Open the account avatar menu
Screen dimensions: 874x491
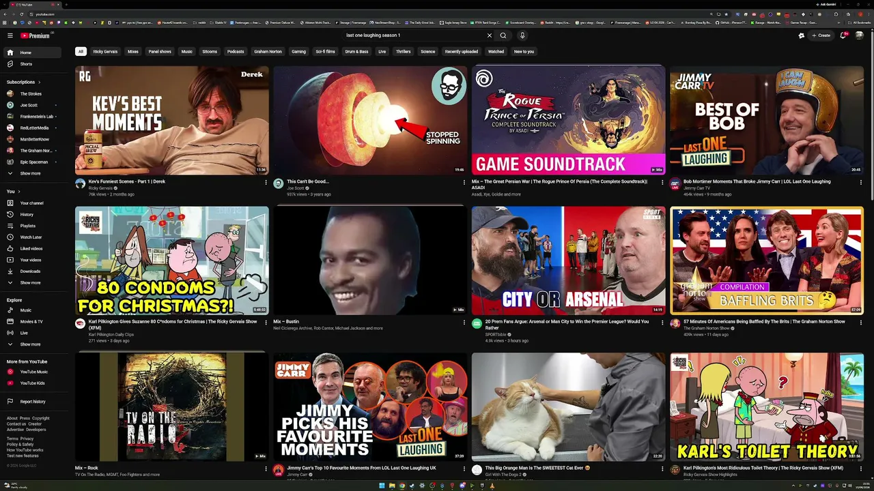[x=860, y=35]
